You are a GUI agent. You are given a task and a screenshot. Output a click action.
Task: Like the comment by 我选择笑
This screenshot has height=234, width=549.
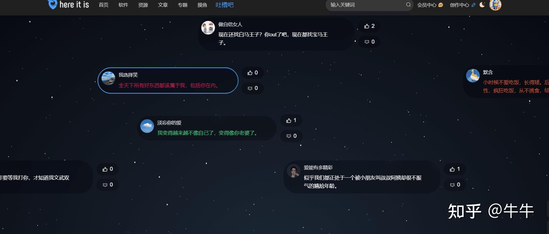[253, 73]
